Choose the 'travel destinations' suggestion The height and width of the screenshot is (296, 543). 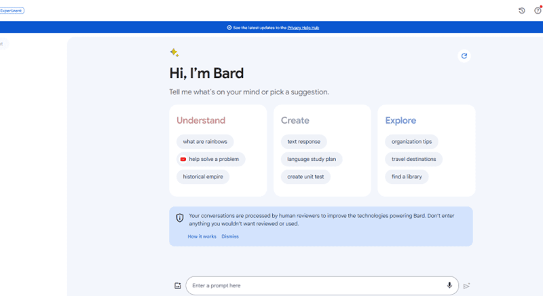coord(413,160)
